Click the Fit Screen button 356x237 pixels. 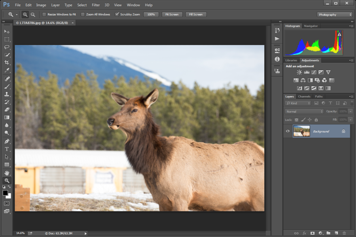click(172, 15)
